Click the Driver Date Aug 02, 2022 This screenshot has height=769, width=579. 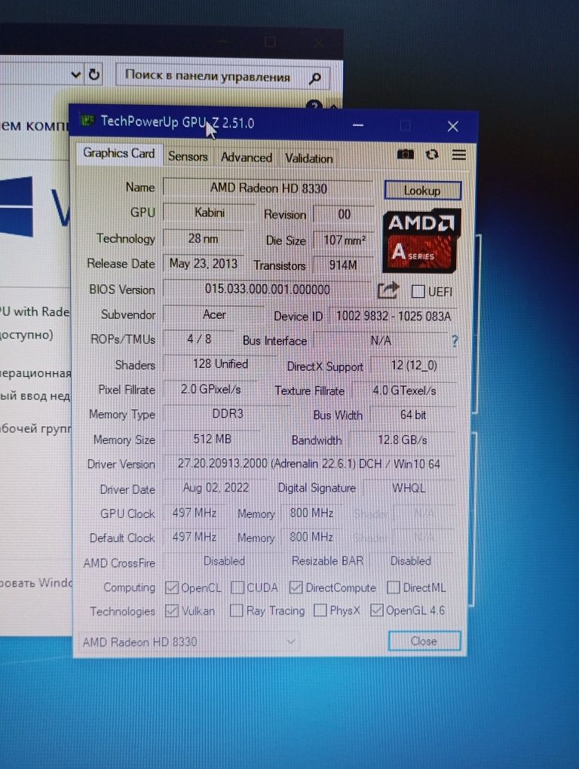coord(216,488)
